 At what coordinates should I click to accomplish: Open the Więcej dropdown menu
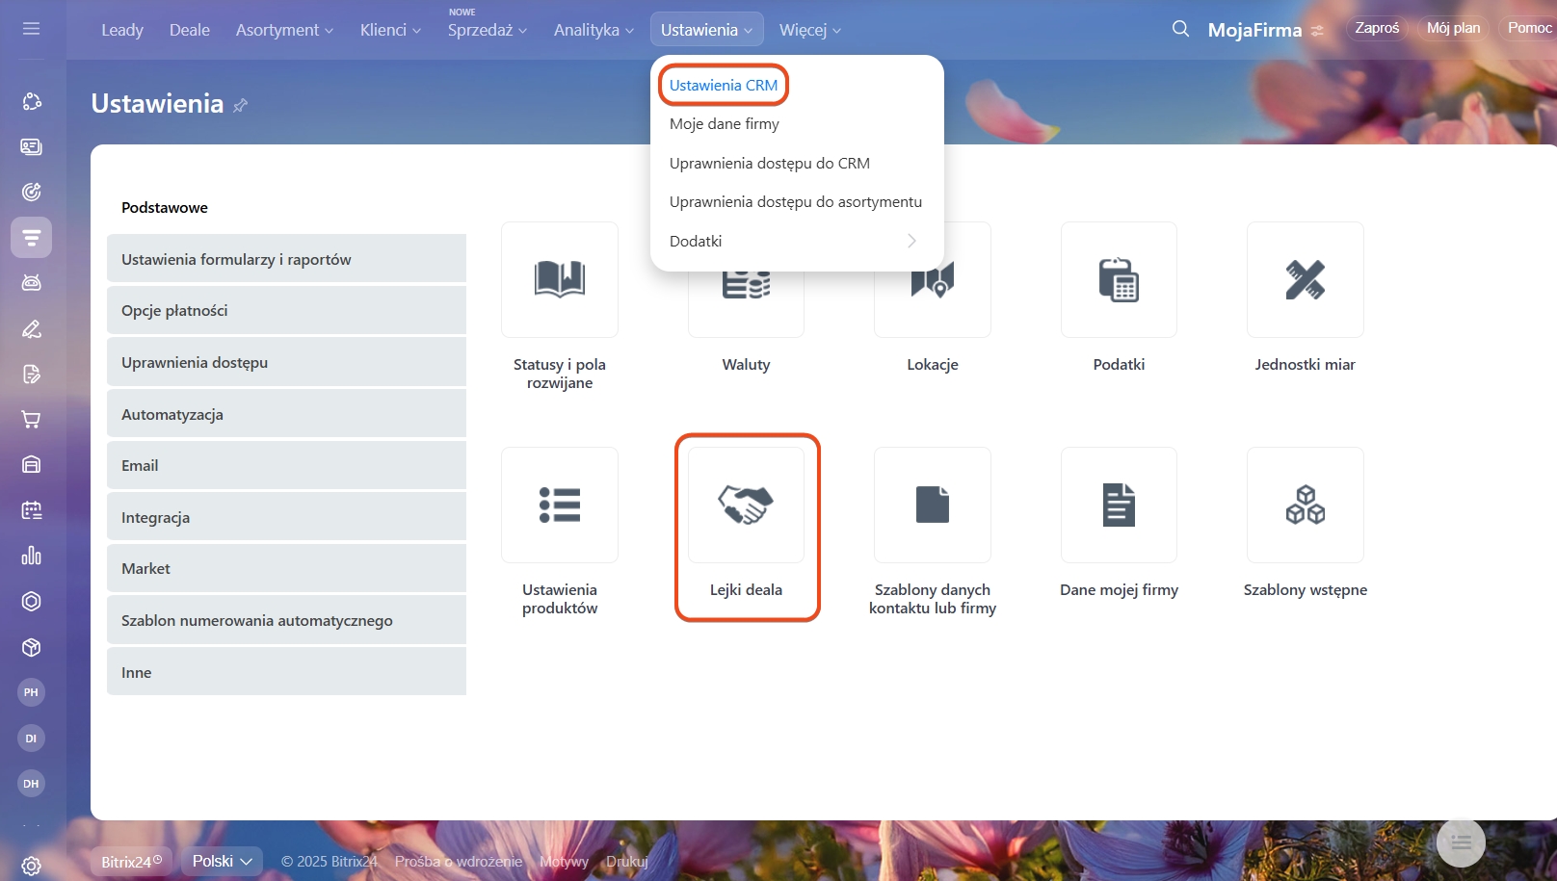[809, 30]
